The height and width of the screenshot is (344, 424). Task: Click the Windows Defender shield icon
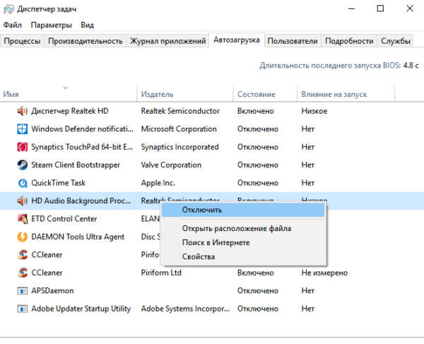coord(22,129)
